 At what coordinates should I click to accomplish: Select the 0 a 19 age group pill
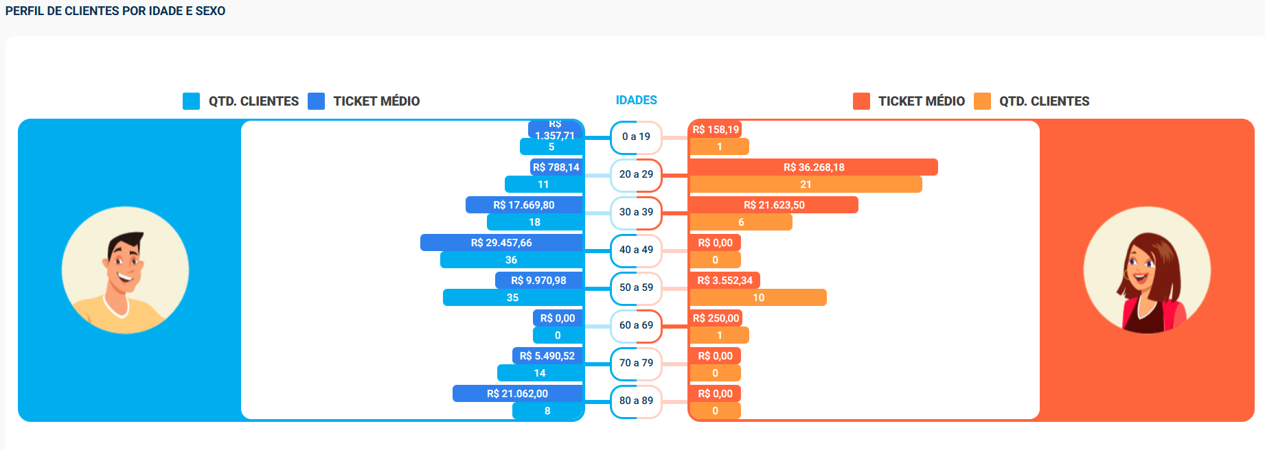coord(636,137)
